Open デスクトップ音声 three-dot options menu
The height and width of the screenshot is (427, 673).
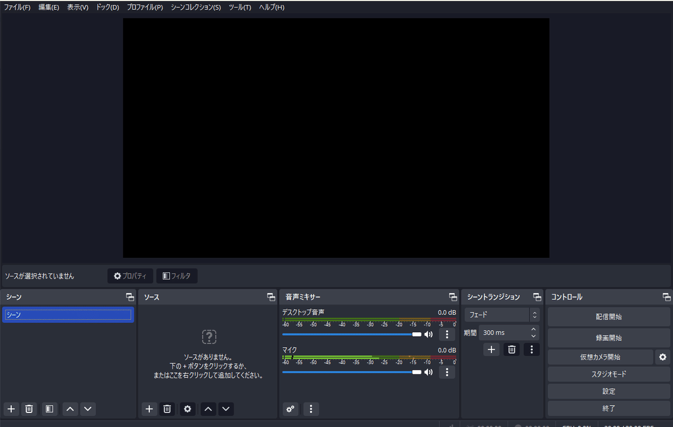pyautogui.click(x=447, y=335)
